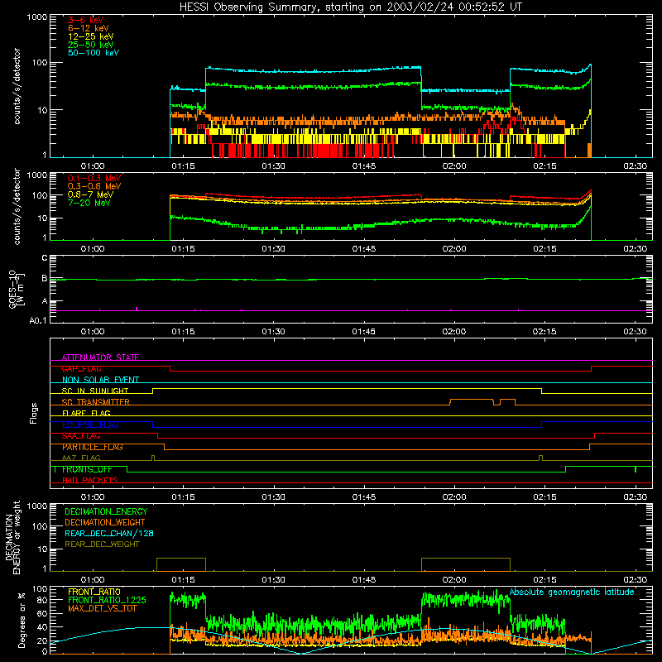The height and width of the screenshot is (662, 662).
Task: Select the yellow FRONT_RATIO legend label
Action: pyautogui.click(x=94, y=592)
